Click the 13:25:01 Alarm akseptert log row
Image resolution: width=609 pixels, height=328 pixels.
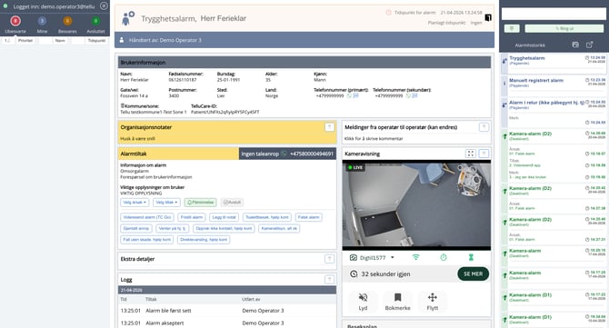point(227,323)
